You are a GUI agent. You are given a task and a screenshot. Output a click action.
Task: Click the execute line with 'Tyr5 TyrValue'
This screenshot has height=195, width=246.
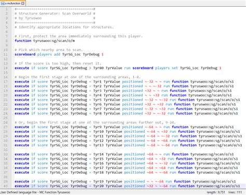coord(127,100)
